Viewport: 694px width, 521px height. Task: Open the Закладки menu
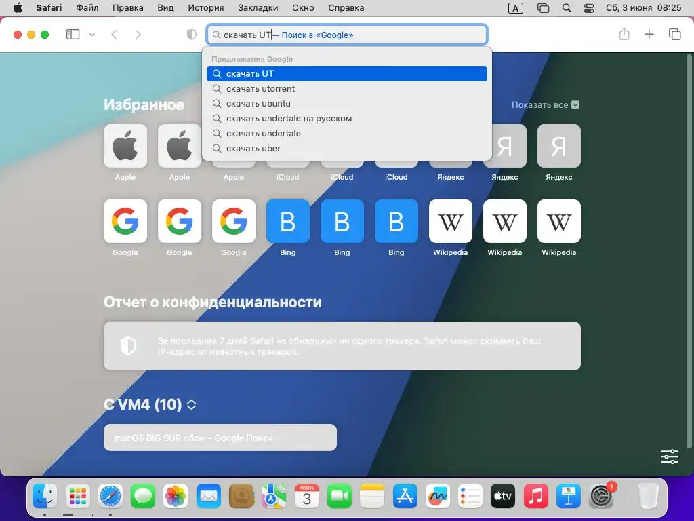click(258, 8)
